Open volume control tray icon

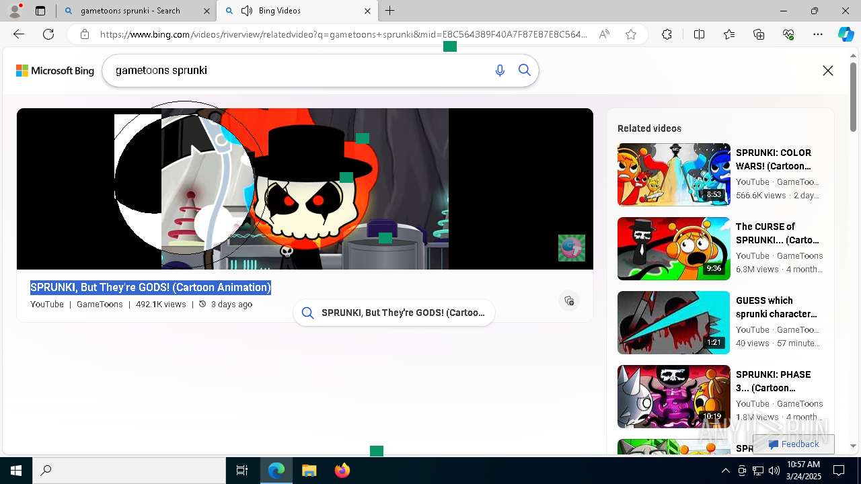[774, 471]
